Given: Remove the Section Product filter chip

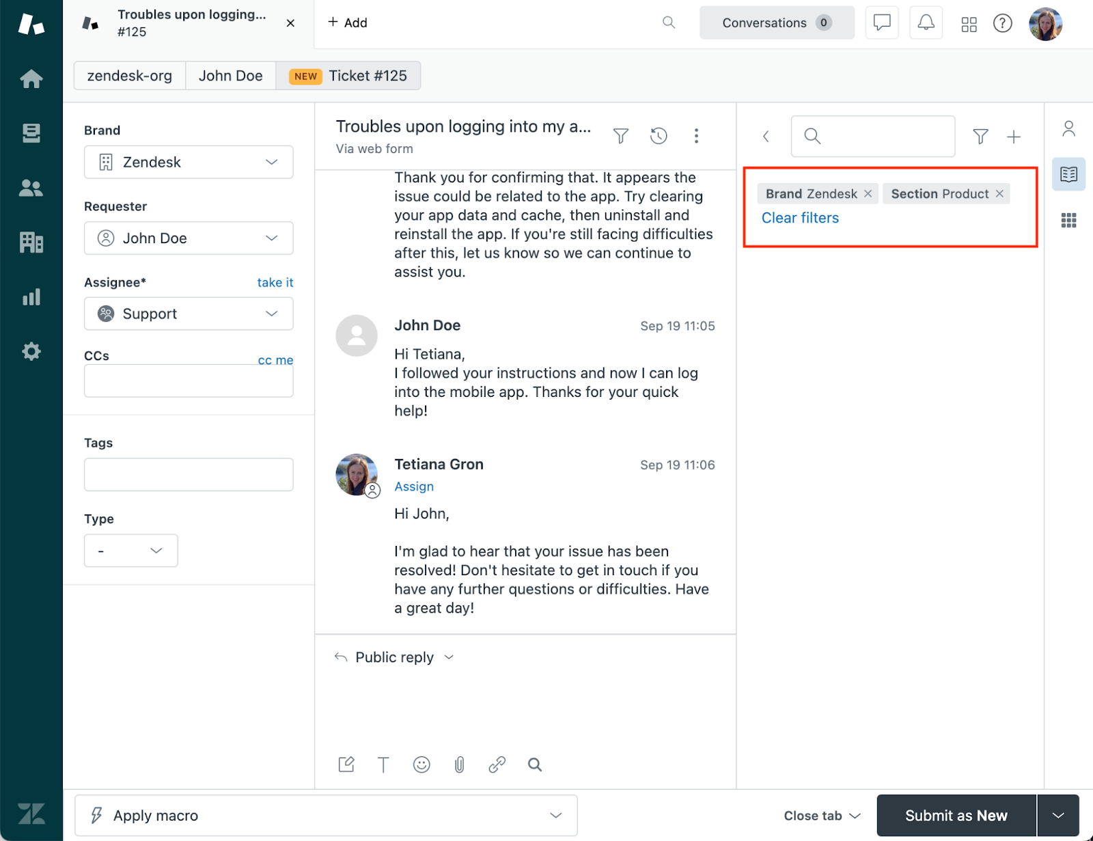Looking at the screenshot, I should [999, 194].
